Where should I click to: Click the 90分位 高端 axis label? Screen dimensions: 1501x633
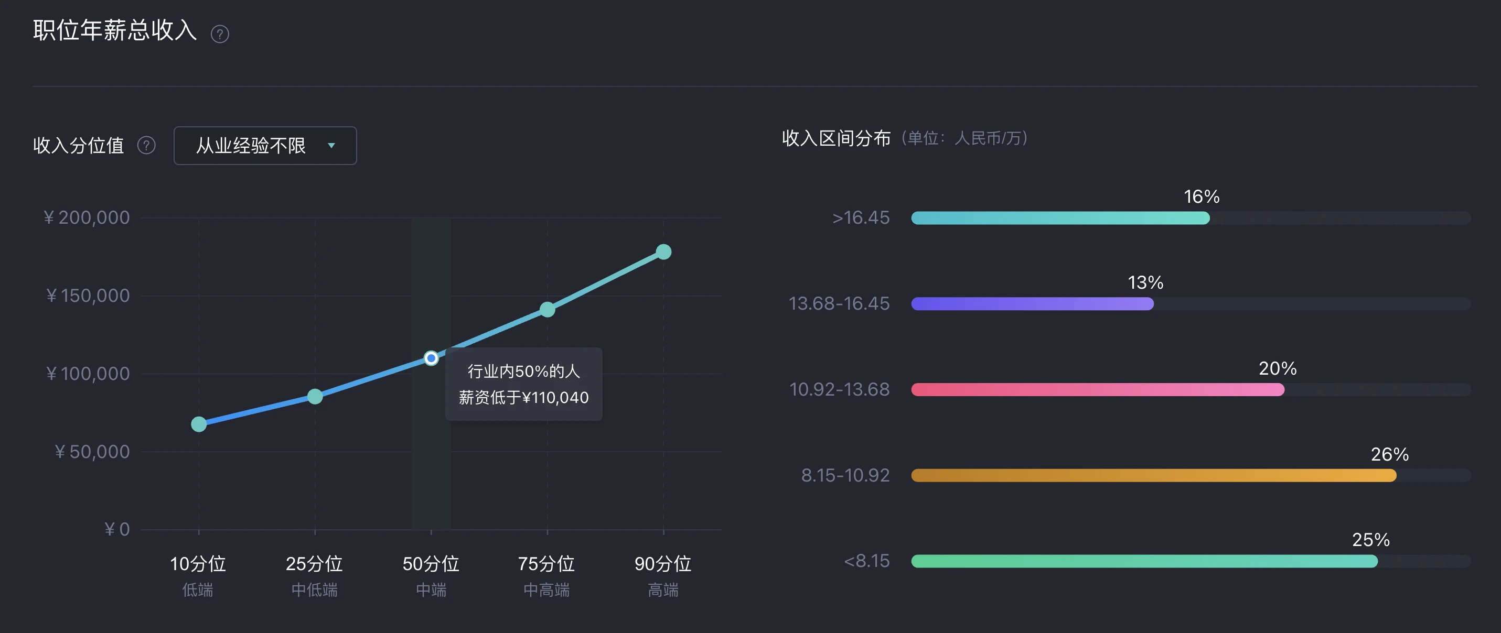point(663,576)
